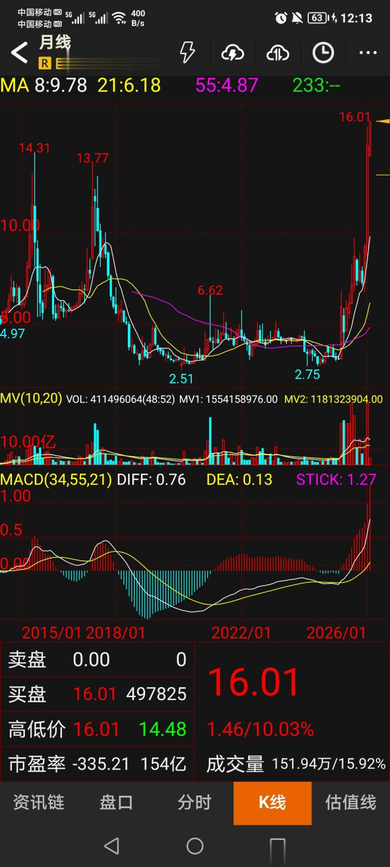The image size is (390, 867).
Task: Tap the Android back navigation triangle
Action: tap(112, 846)
